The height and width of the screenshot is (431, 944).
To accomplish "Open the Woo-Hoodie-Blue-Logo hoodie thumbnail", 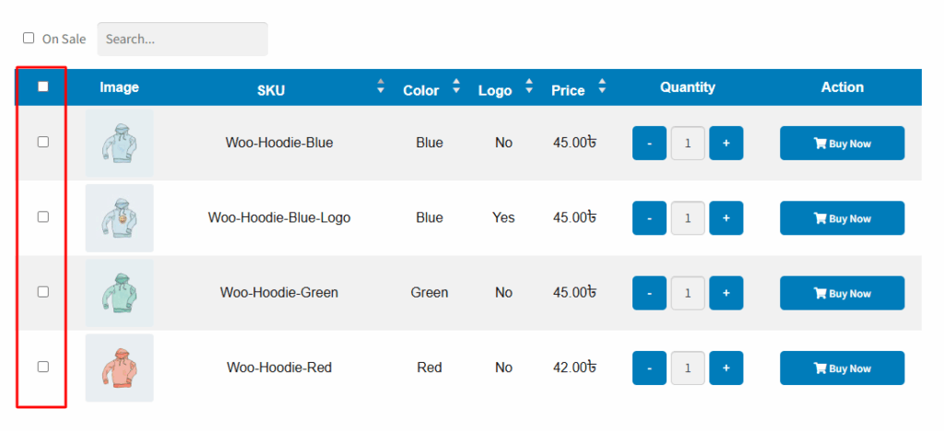I will coord(119,218).
